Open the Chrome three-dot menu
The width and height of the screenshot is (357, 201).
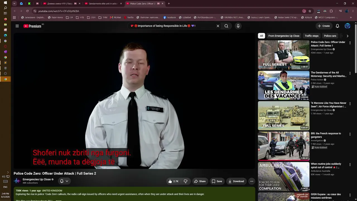click(353, 11)
